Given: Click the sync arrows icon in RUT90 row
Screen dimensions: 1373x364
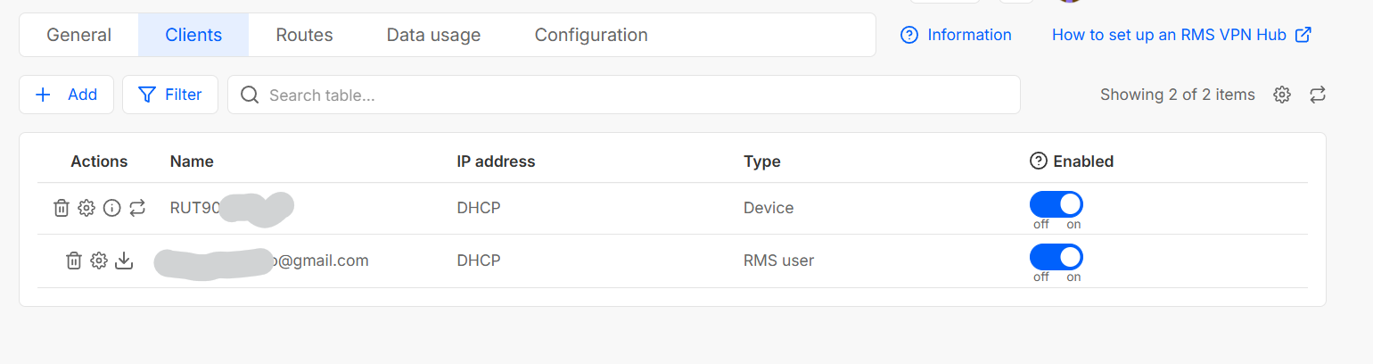Looking at the screenshot, I should (x=136, y=208).
